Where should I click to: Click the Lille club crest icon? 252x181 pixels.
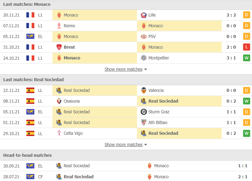click(143, 15)
